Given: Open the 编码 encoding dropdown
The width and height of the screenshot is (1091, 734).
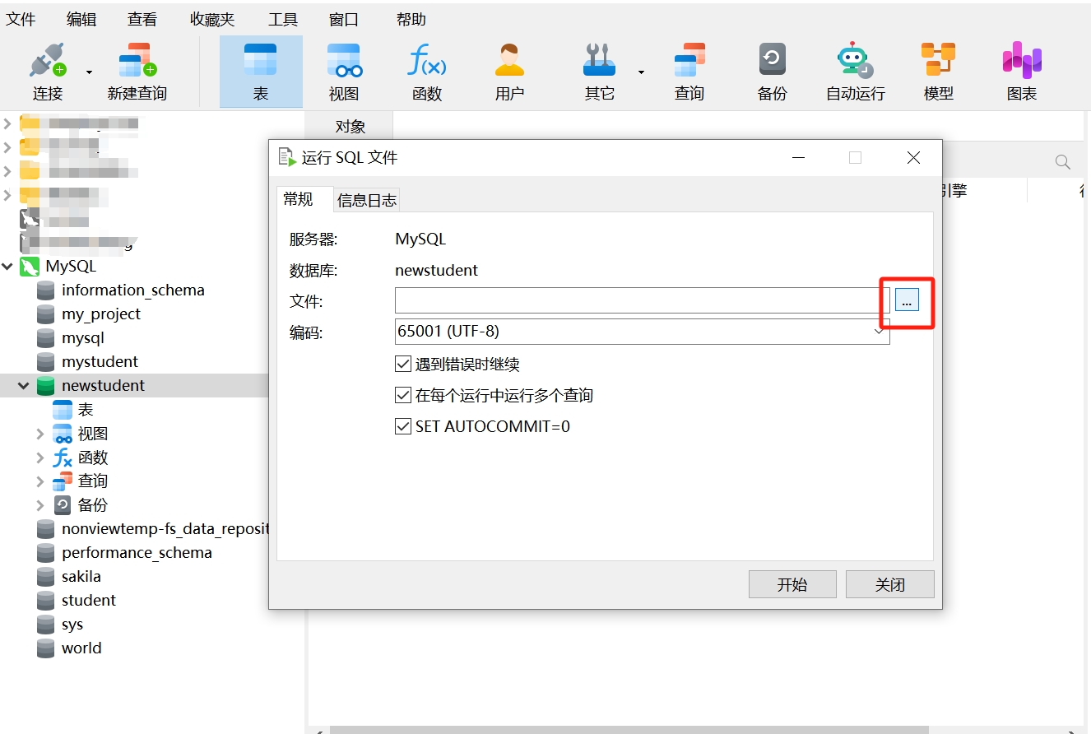Looking at the screenshot, I should (642, 332).
